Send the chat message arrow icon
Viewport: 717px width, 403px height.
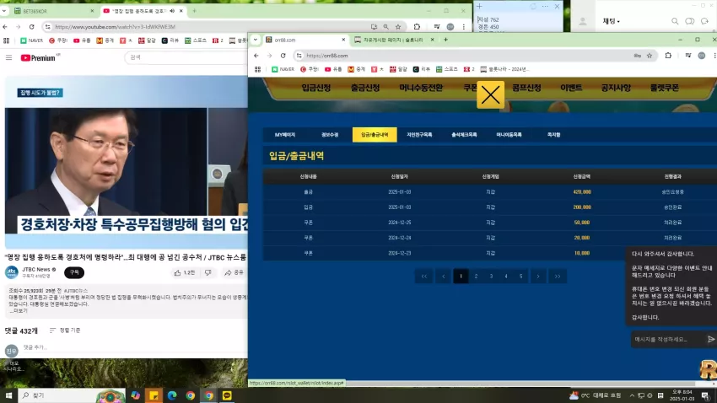(x=710, y=339)
